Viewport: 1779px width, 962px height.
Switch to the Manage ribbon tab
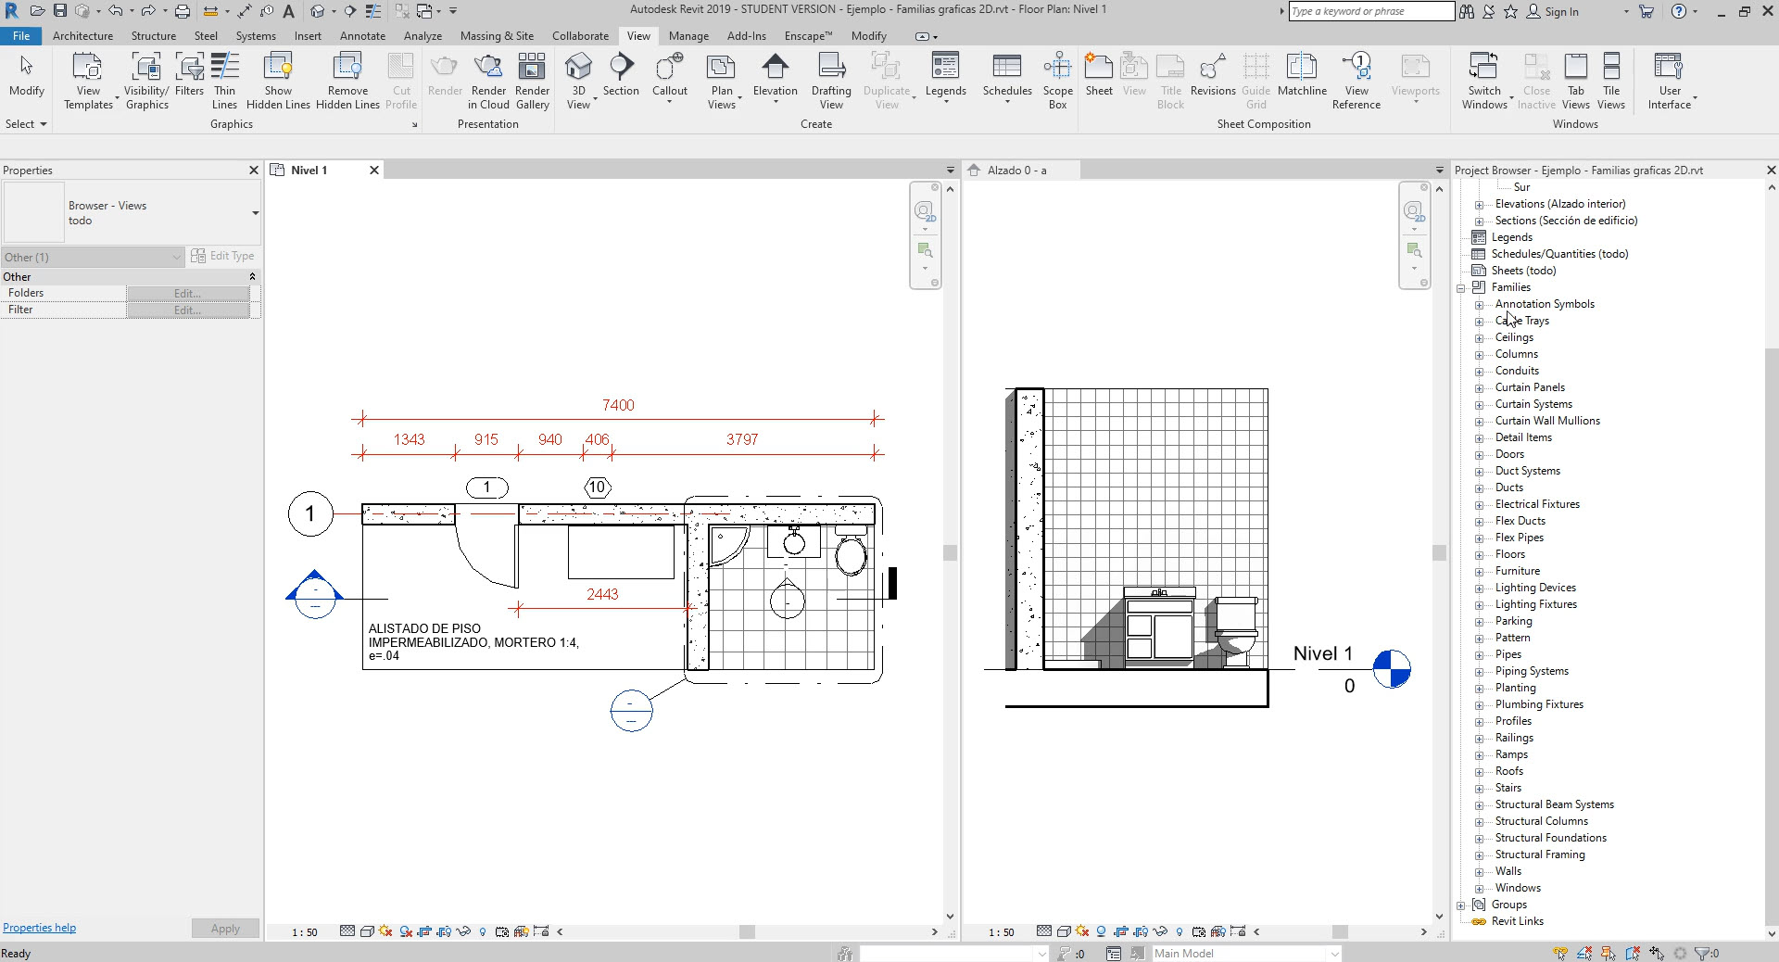pos(688,36)
